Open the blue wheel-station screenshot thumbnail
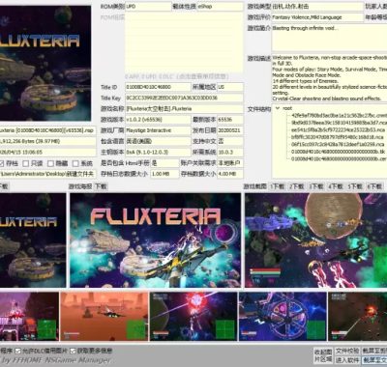Screen dimensions: 387x367 click(283, 317)
